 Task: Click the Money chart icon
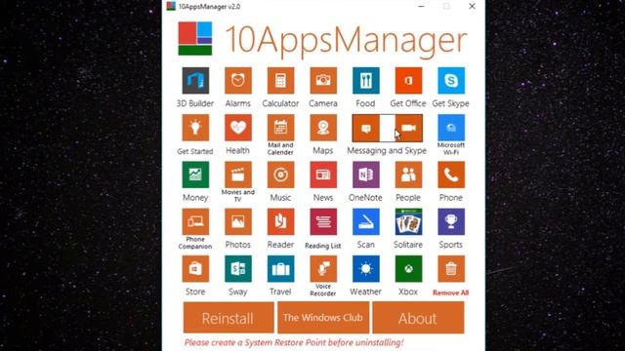(x=195, y=175)
